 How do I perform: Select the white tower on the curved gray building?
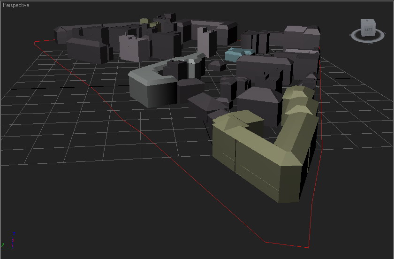(x=191, y=68)
